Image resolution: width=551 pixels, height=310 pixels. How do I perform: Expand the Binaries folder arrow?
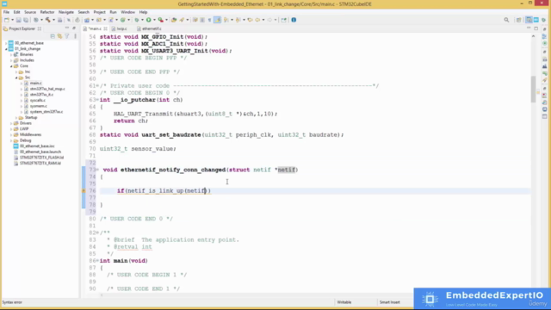tap(11, 55)
